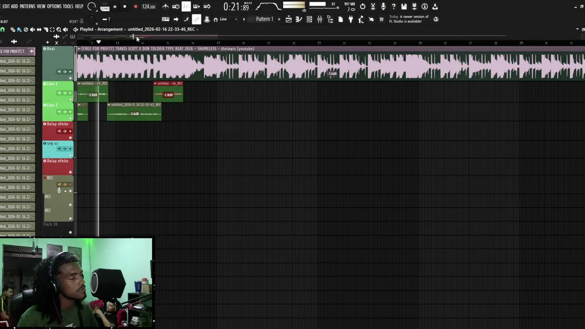Save project using floppy disk icon
585x329 pixels.
tap(404, 6)
